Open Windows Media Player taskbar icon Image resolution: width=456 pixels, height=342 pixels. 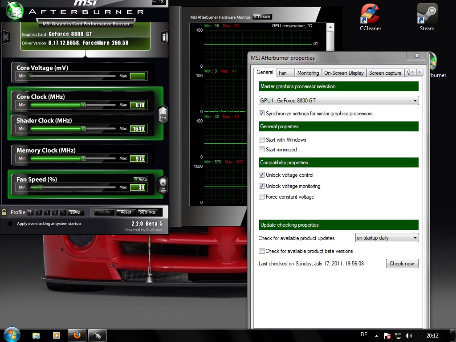click(57, 335)
